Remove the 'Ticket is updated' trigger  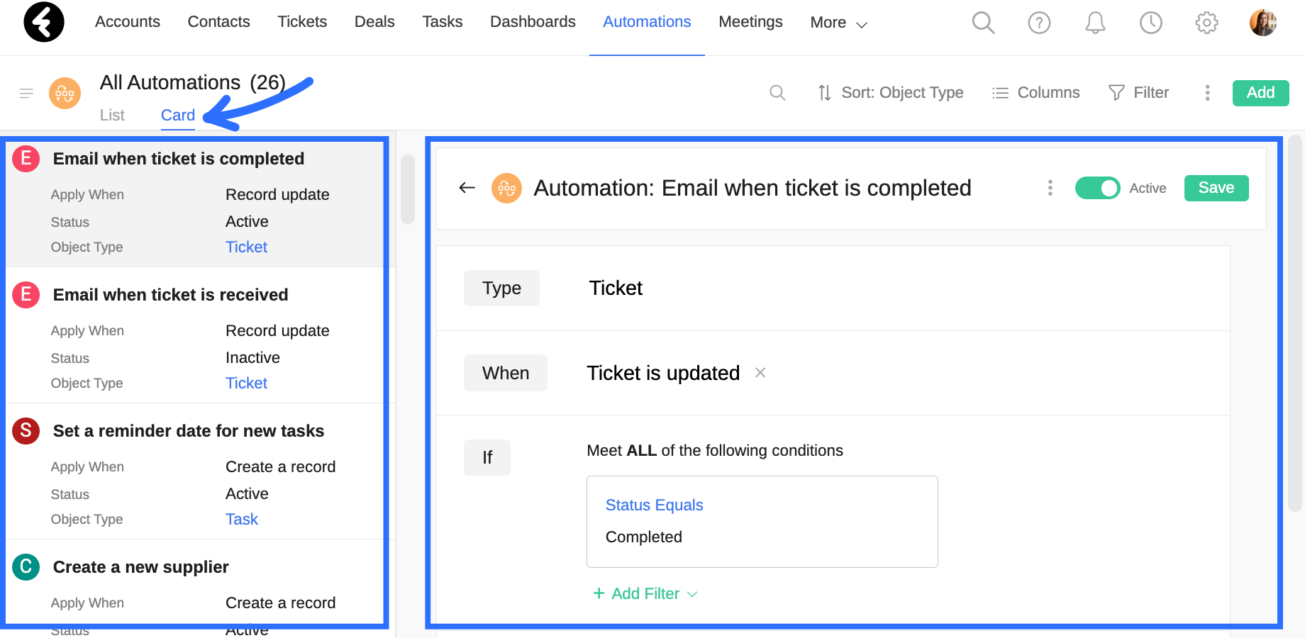point(760,373)
